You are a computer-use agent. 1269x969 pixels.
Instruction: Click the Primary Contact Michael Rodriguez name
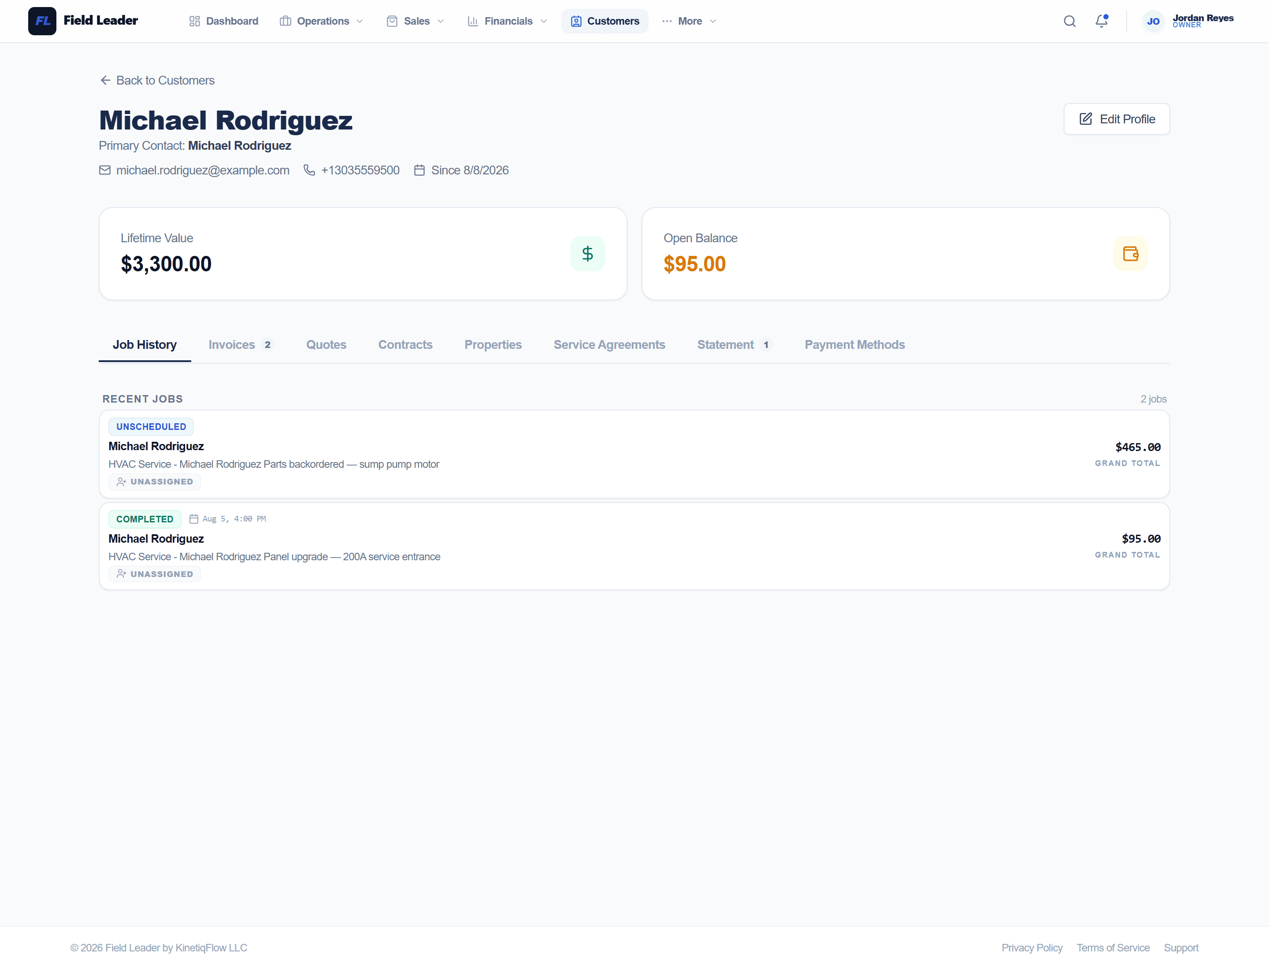pyautogui.click(x=240, y=145)
